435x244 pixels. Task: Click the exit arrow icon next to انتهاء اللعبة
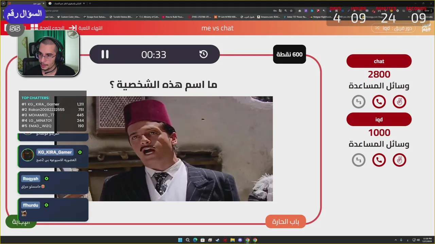(x=72, y=28)
